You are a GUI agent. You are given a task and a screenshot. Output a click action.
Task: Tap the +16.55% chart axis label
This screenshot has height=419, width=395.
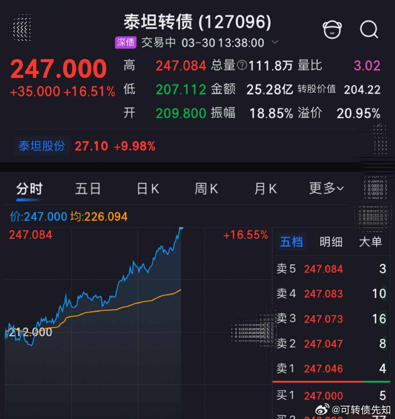coord(245,235)
